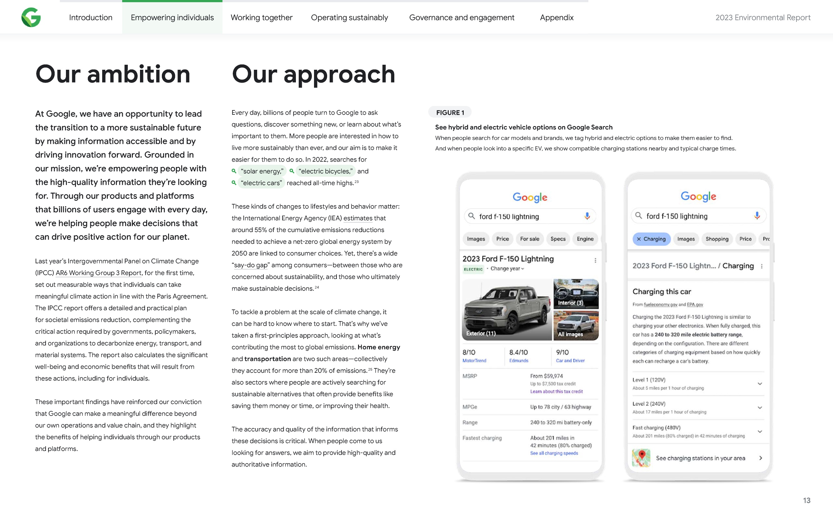
Task: Click the page number 13
Action: pyautogui.click(x=806, y=500)
